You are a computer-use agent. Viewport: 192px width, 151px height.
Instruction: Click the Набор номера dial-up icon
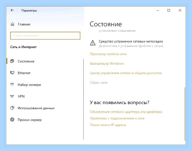coord(12,85)
